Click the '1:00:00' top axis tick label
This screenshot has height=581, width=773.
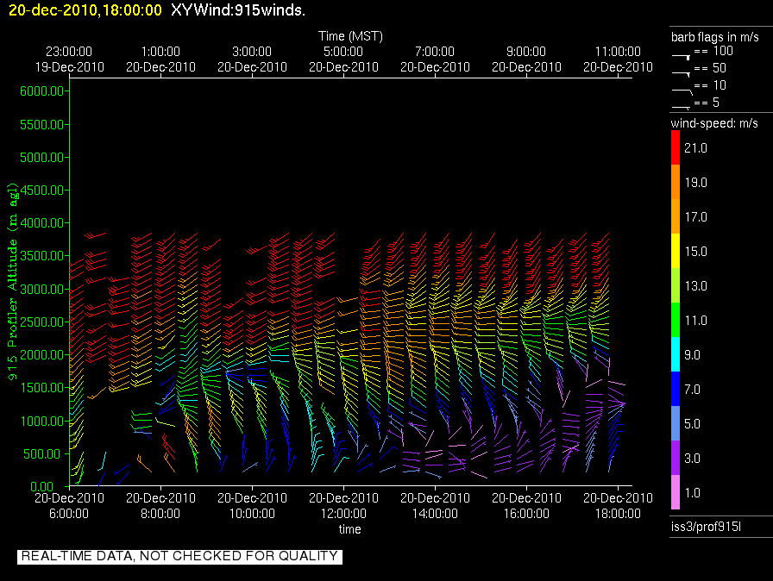[x=160, y=52]
